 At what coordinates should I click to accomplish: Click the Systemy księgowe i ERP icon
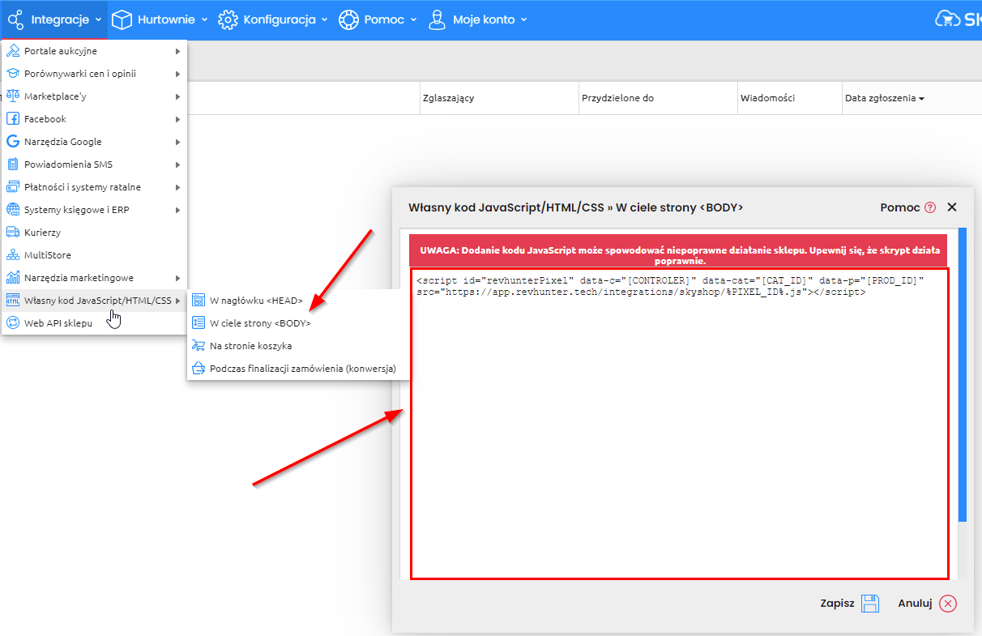pyautogui.click(x=13, y=210)
